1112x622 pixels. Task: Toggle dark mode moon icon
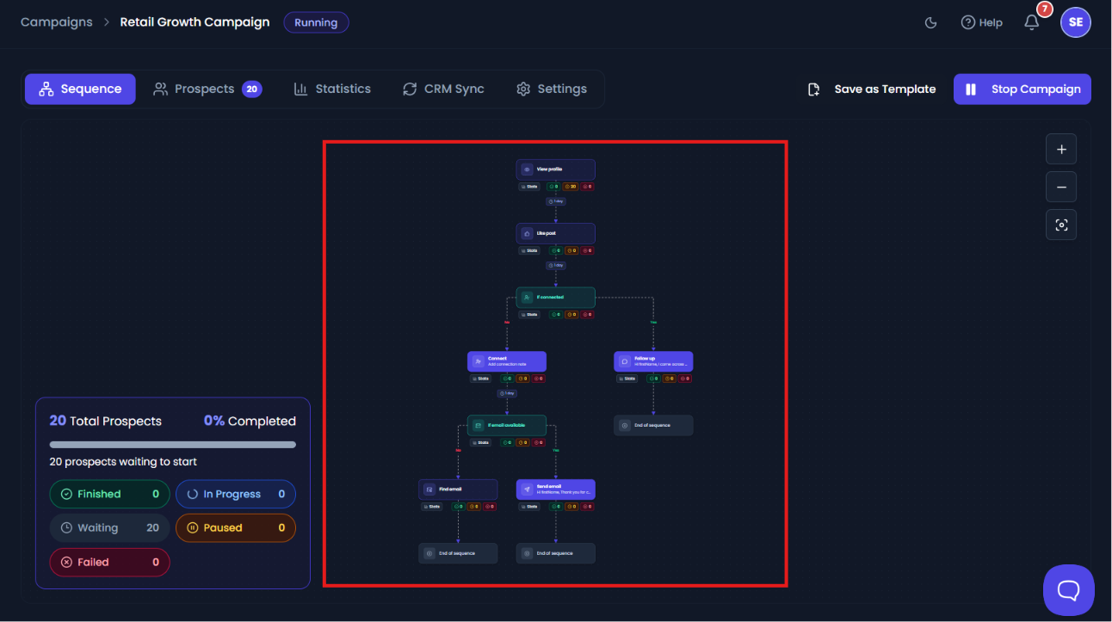pyautogui.click(x=930, y=22)
